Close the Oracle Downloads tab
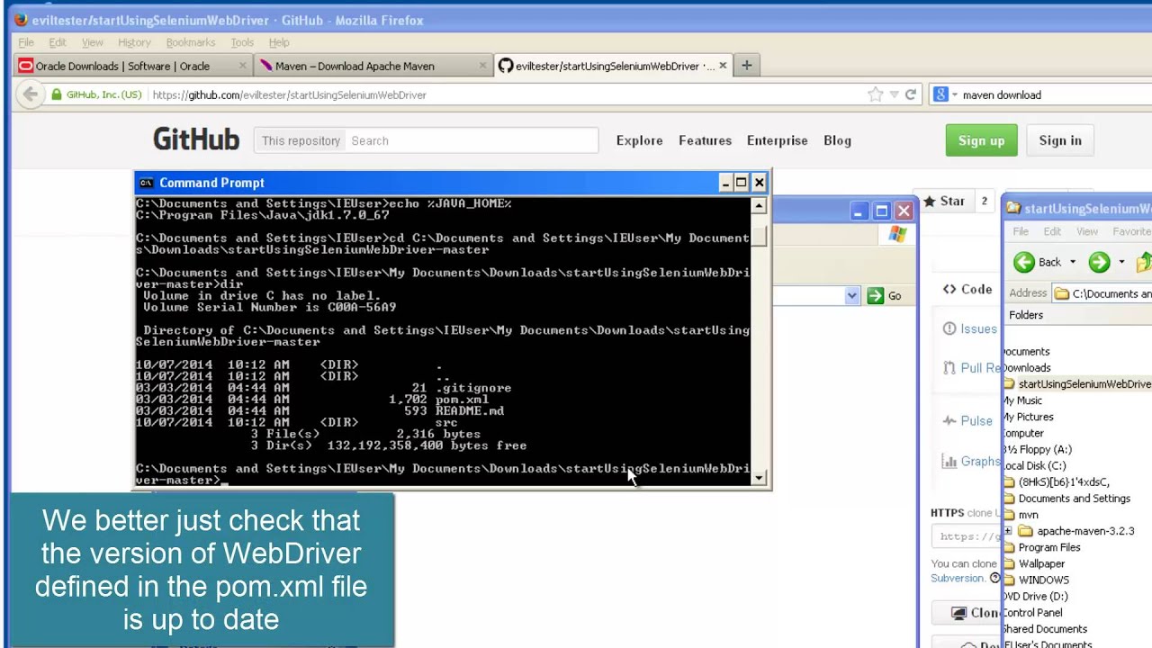The width and height of the screenshot is (1152, 648). (x=242, y=66)
